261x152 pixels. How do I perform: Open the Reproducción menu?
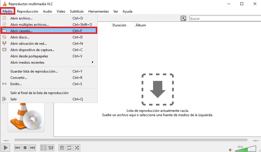coord(28,11)
